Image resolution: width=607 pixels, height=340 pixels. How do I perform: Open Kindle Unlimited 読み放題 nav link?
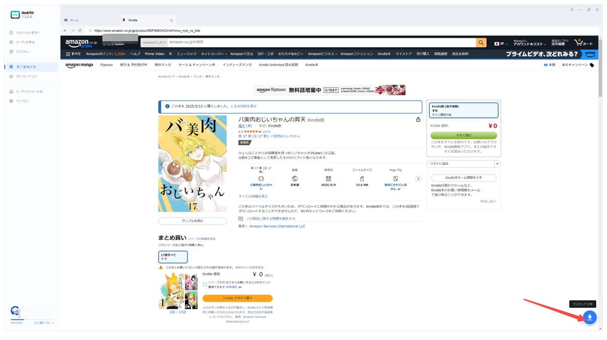pyautogui.click(x=279, y=65)
